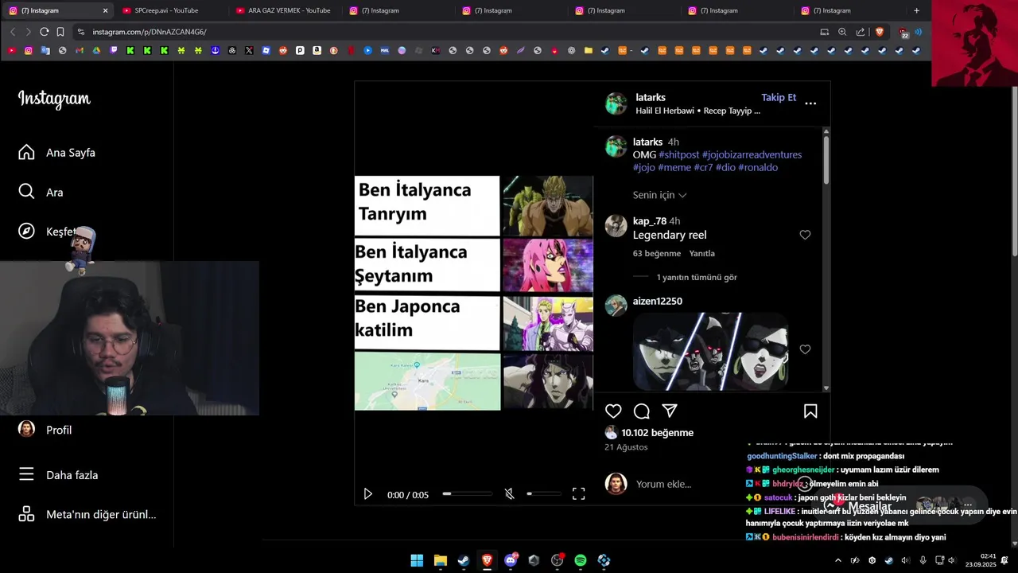Image resolution: width=1018 pixels, height=573 pixels.
Task: Go back with the browser back arrow
Action: (13, 32)
